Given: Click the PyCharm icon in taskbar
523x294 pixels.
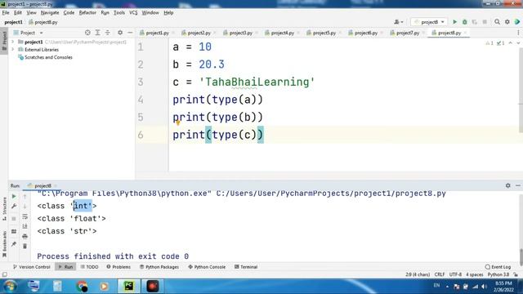Looking at the screenshot, I should pos(129,286).
